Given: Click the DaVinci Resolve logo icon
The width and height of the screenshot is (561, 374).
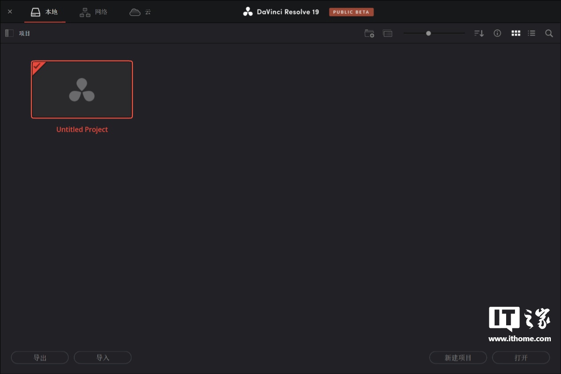Looking at the screenshot, I should click(x=248, y=12).
